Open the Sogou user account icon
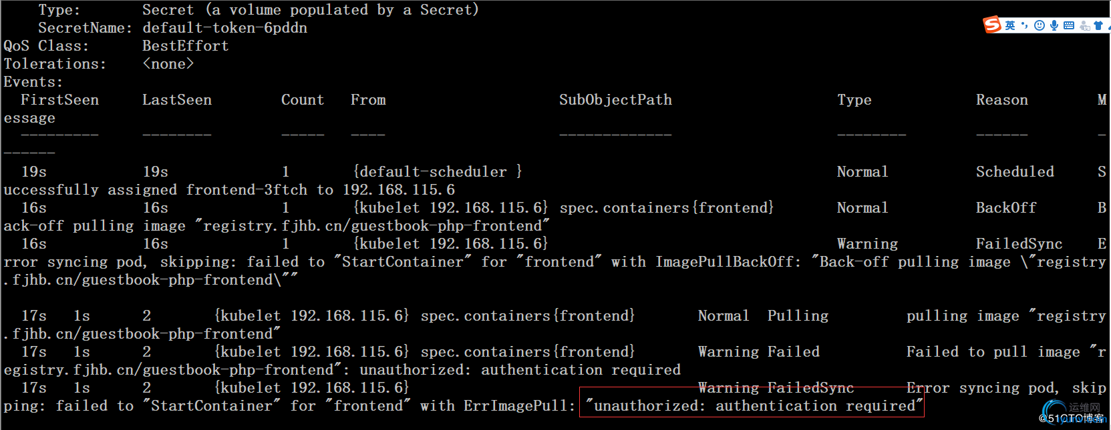 1084,26
